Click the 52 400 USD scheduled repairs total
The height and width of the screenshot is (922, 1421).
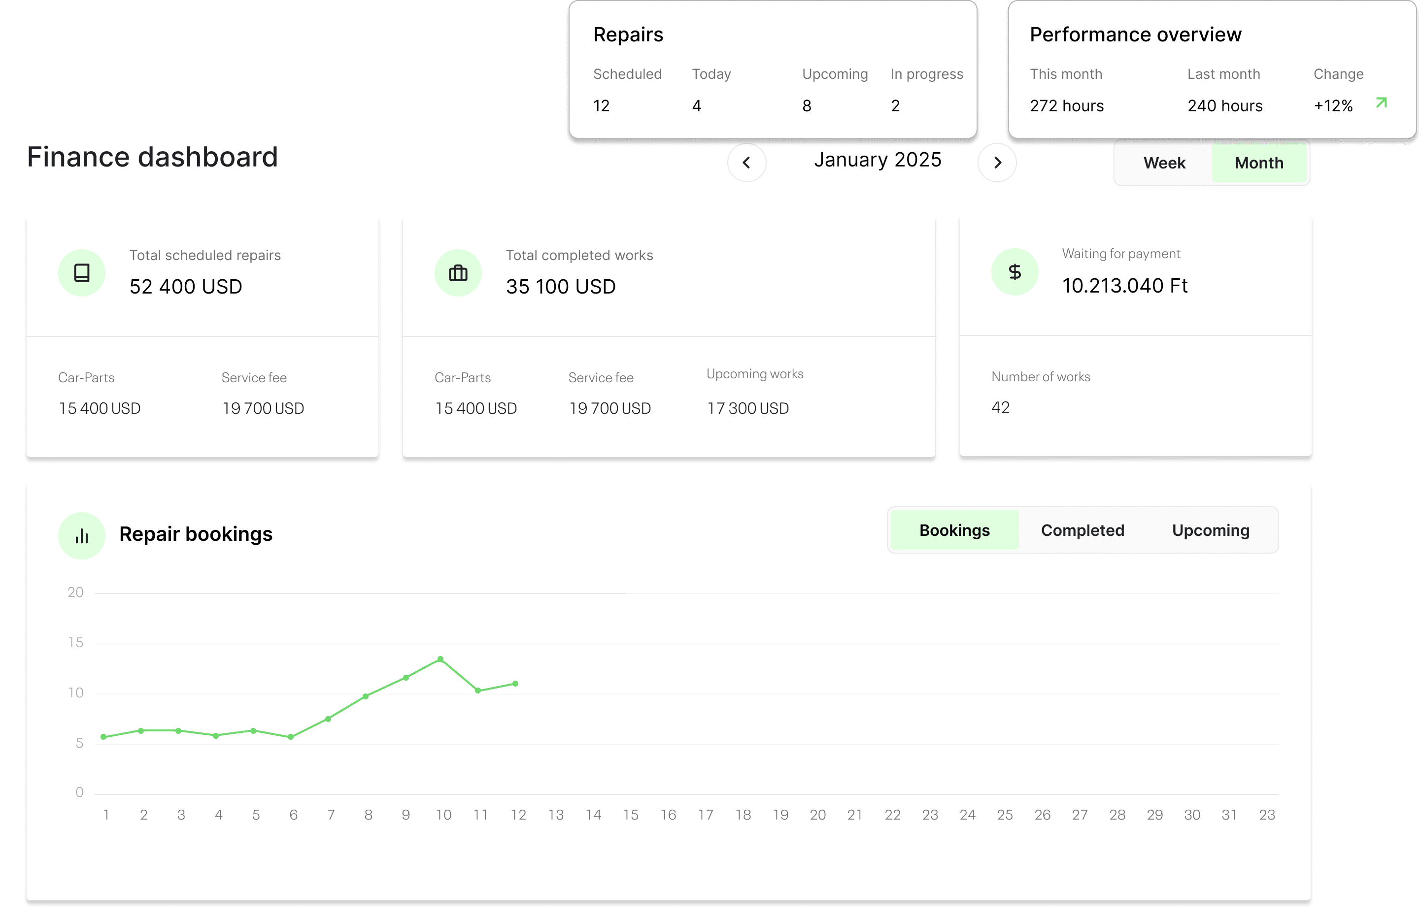(186, 287)
